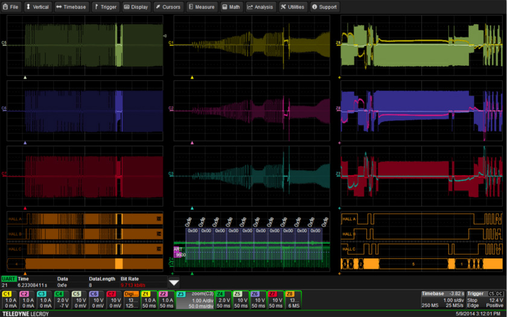Screen dimensions: 507x317
Task: Open the Vertical menu
Action: pyautogui.click(x=37, y=7)
